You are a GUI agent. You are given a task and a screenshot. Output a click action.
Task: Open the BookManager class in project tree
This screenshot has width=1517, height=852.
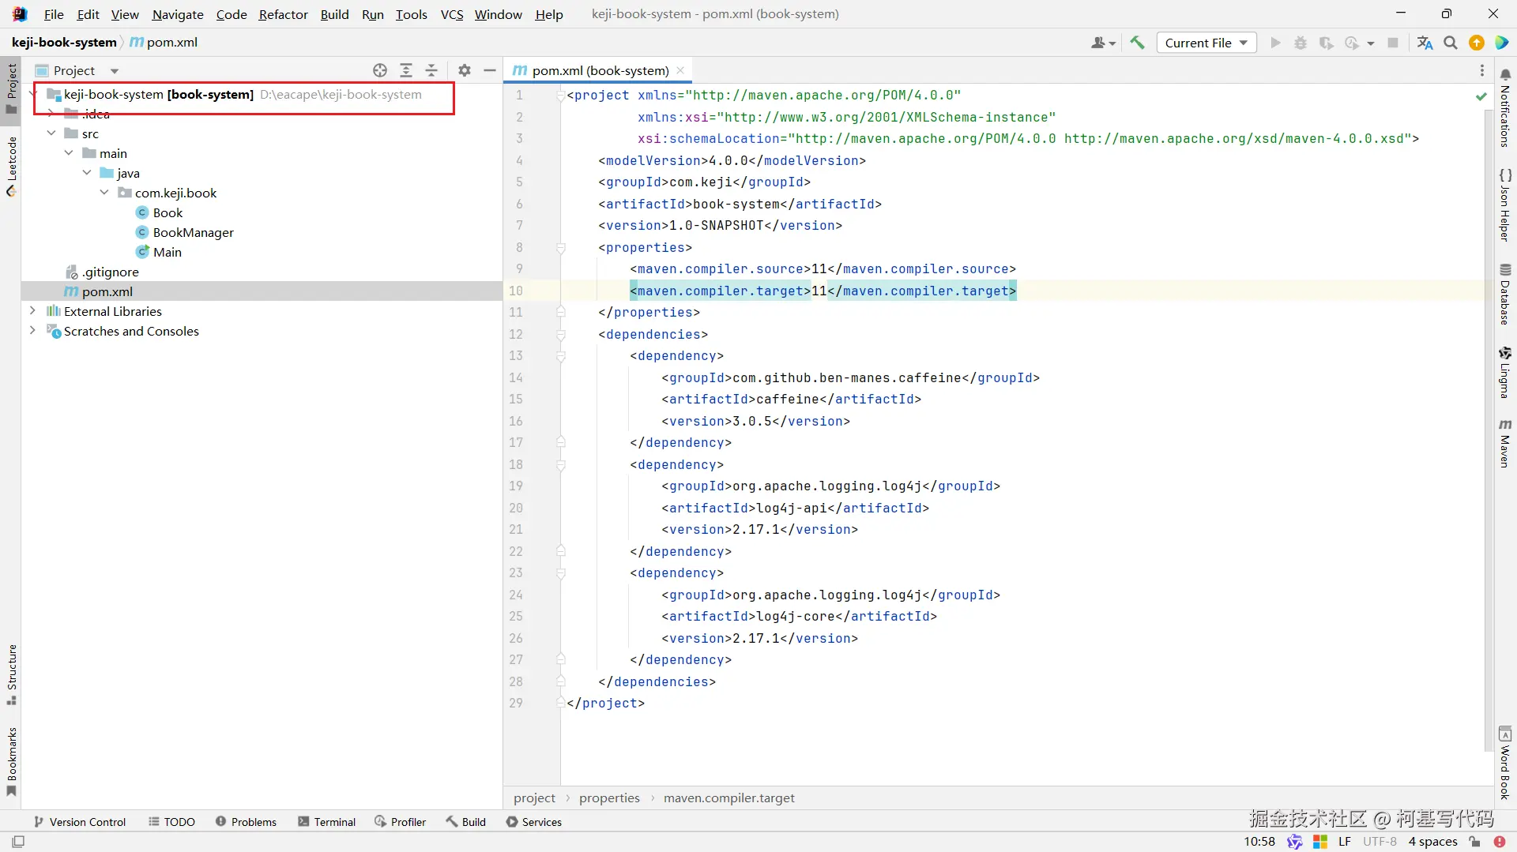193,232
